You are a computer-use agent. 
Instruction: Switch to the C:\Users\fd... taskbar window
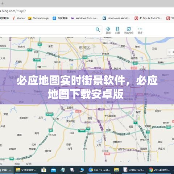click(x=134, y=170)
